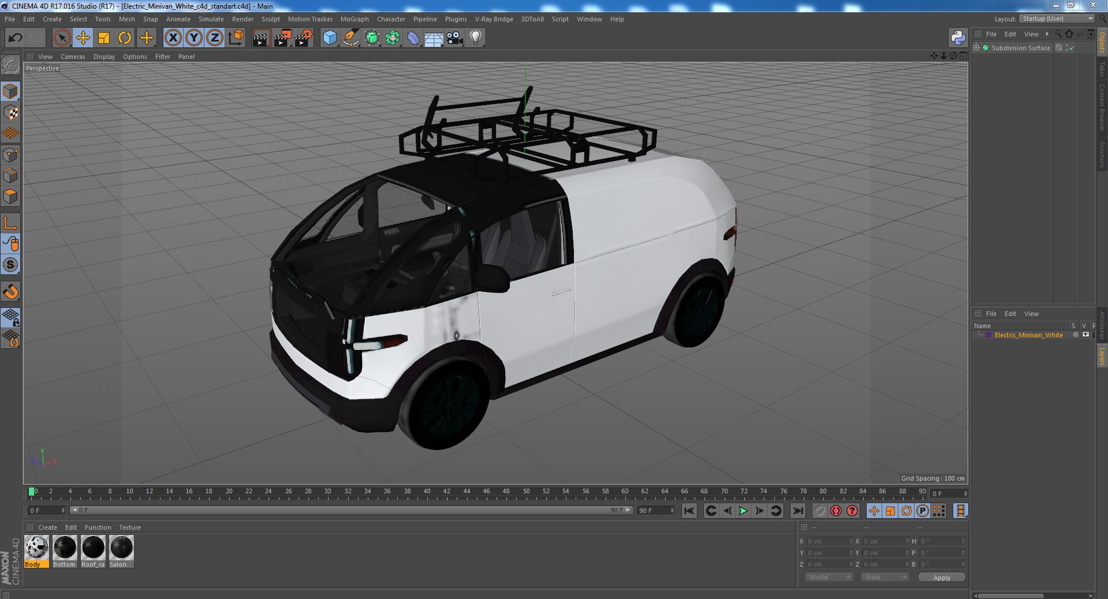
Task: Toggle the Z axis lock
Action: pyautogui.click(x=215, y=38)
